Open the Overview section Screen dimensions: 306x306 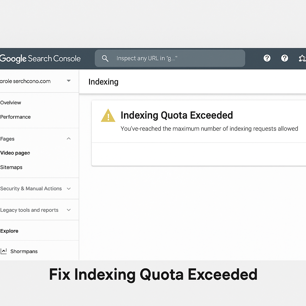tap(10, 102)
